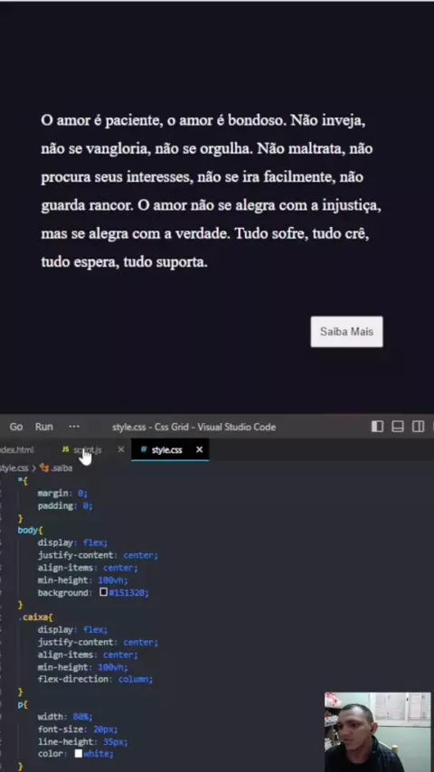
Task: Click the .saiba breadcrumb symbol icon
Action: [x=44, y=467]
